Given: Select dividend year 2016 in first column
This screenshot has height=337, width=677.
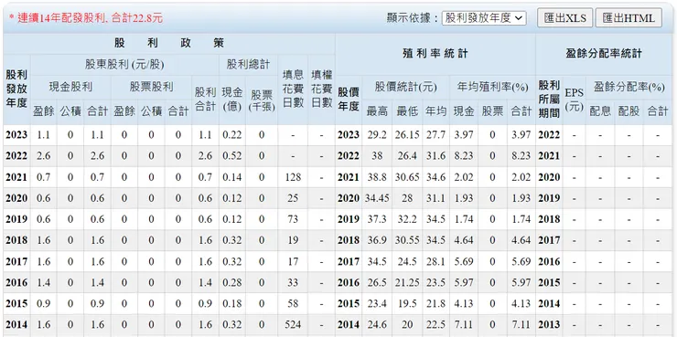Looking at the screenshot, I should click(x=16, y=282).
